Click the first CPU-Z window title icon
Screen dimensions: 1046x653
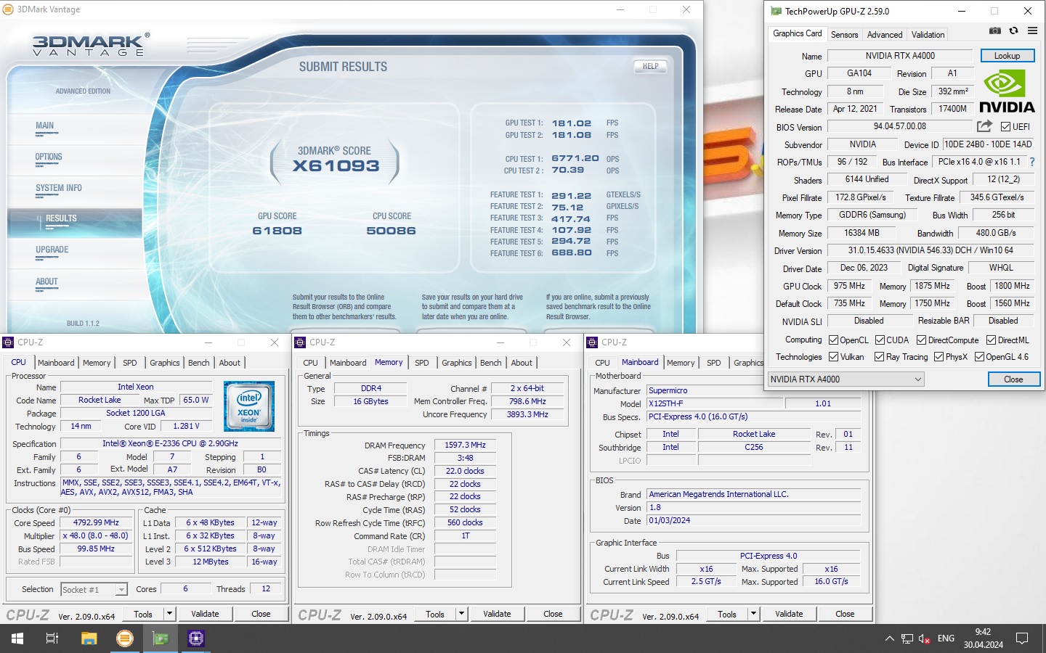click(x=8, y=342)
